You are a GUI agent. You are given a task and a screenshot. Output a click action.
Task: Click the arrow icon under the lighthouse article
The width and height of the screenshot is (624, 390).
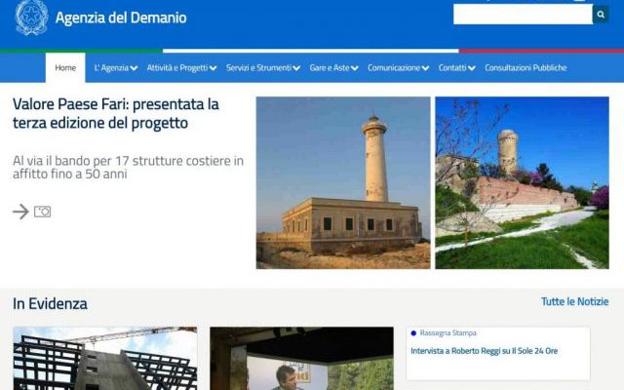[20, 212]
